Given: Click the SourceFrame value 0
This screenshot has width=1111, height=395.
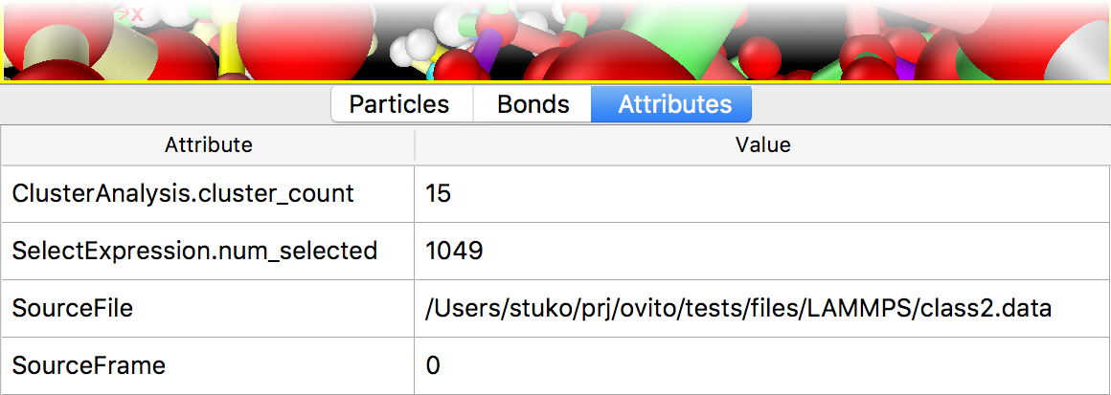Looking at the screenshot, I should click(x=433, y=365).
